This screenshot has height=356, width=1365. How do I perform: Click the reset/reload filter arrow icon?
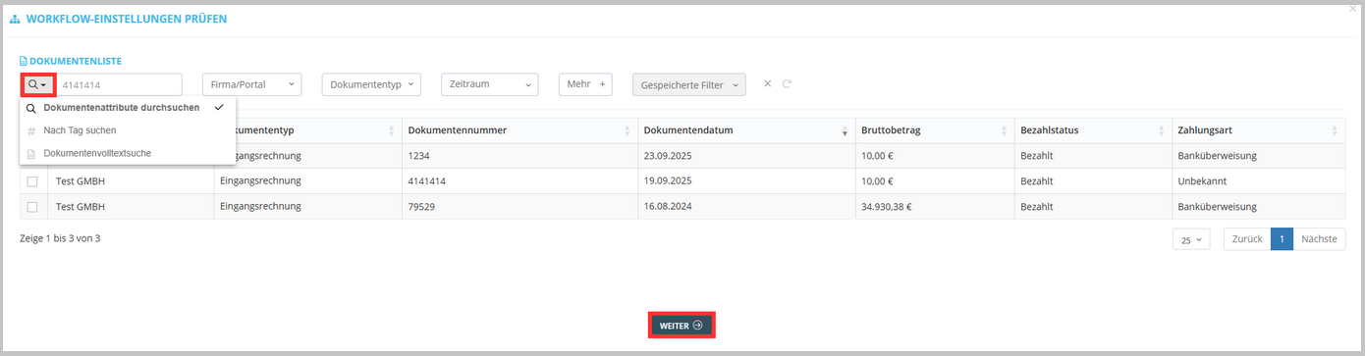pos(787,84)
